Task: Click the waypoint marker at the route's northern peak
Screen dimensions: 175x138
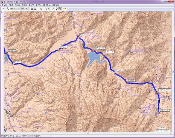Action: 78,37
